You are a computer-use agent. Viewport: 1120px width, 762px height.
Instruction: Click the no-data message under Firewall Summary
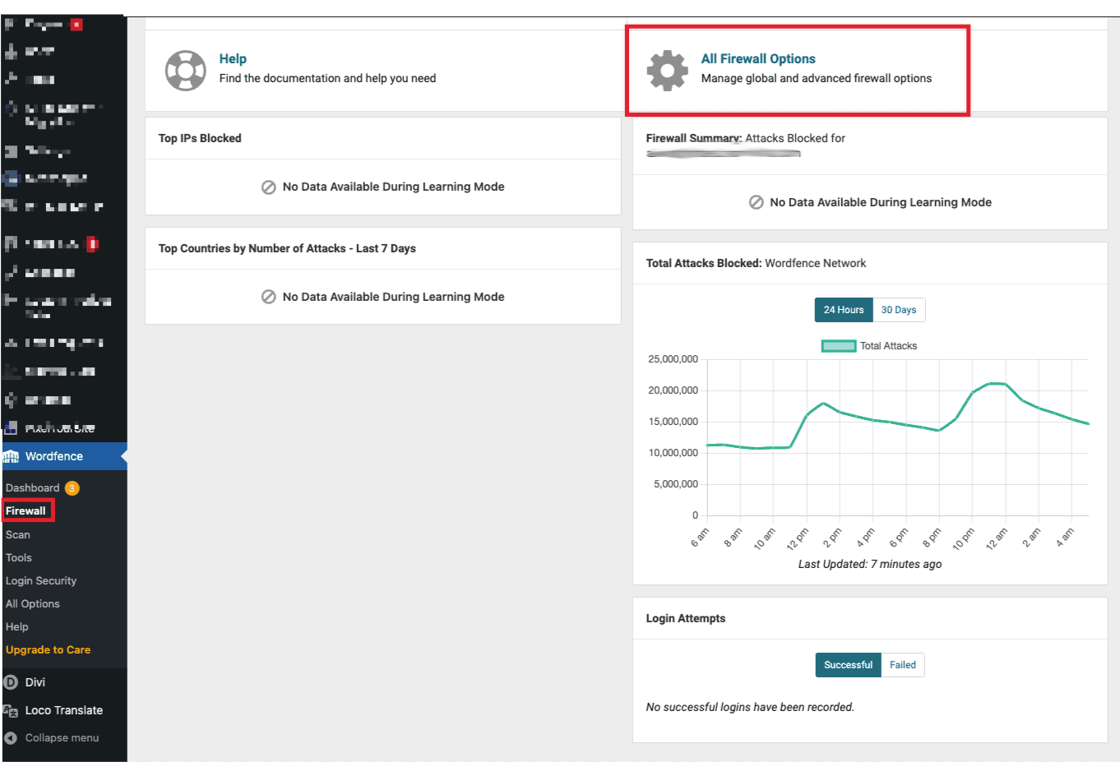tap(881, 202)
